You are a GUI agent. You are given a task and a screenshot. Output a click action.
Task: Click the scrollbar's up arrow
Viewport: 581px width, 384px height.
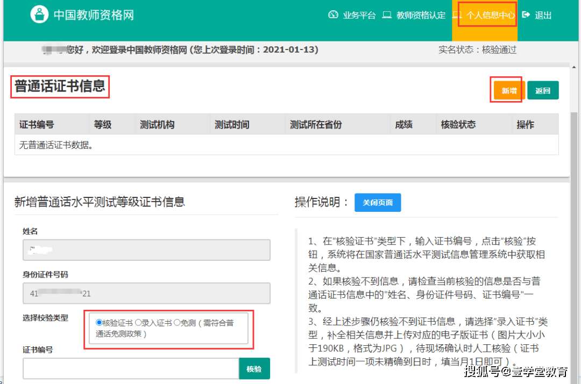coord(574,67)
